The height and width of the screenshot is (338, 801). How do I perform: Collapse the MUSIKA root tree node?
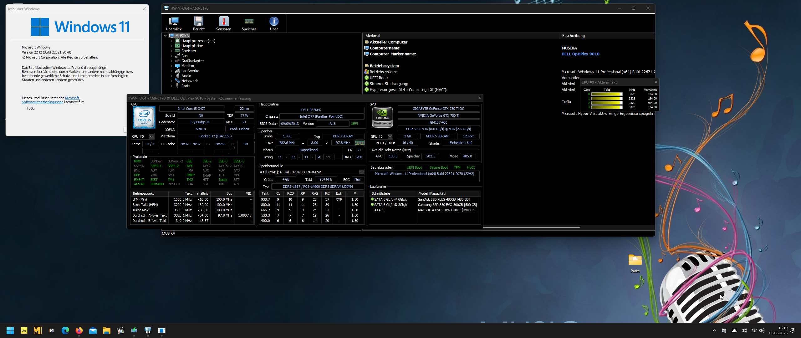point(166,36)
